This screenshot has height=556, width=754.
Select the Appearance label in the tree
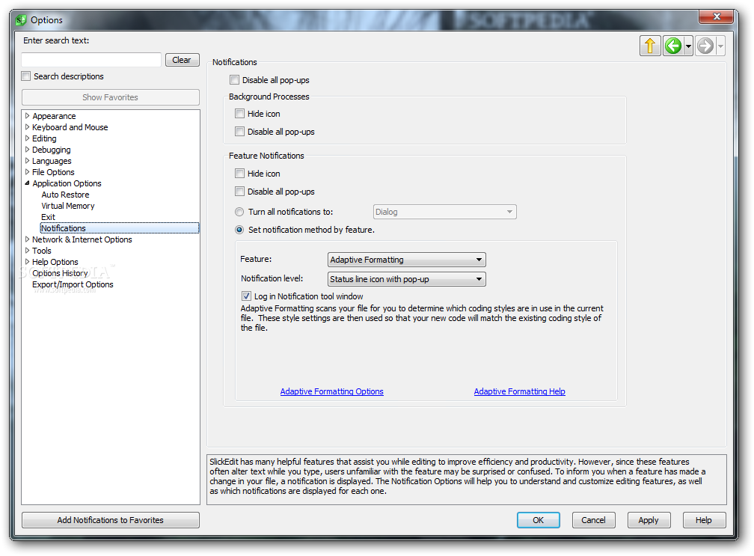[54, 116]
